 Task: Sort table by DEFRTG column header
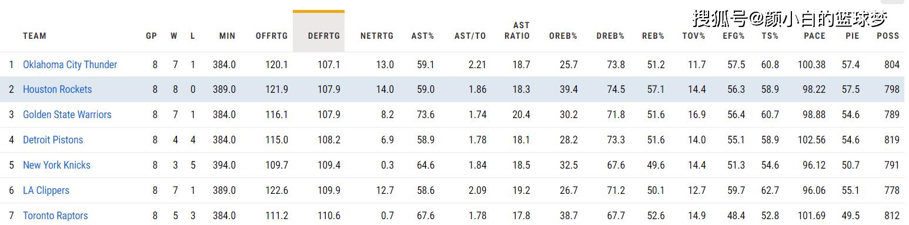(x=324, y=36)
